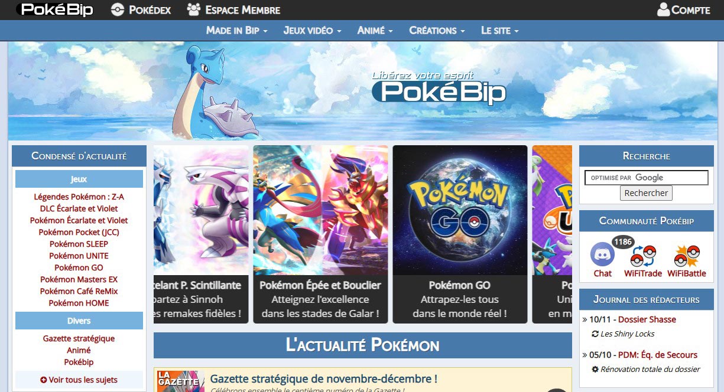The width and height of the screenshot is (724, 392).
Task: Select the Jeux section header
Action: coord(79,179)
